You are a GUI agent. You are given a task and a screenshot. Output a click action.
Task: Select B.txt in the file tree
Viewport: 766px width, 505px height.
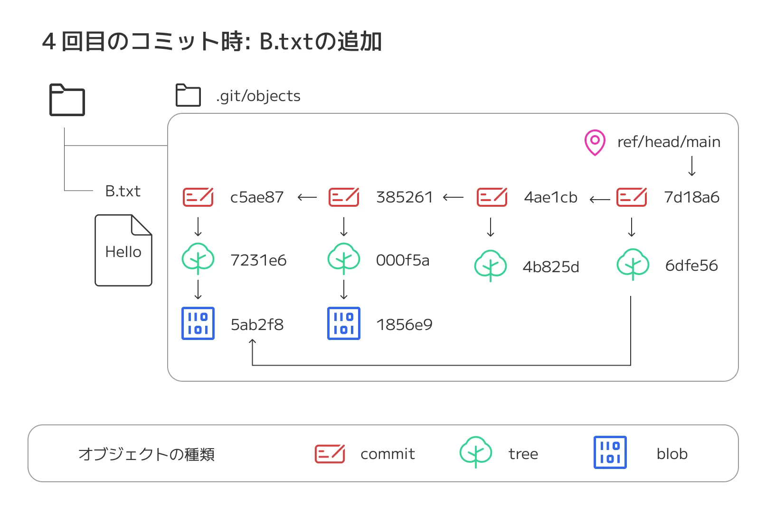123,191
